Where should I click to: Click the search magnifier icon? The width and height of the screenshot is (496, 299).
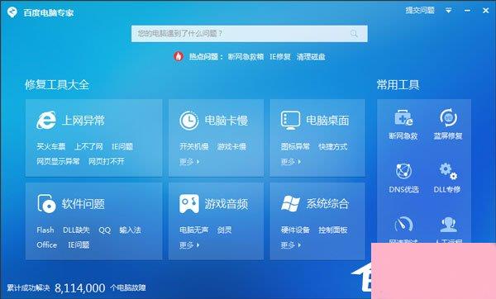point(355,34)
